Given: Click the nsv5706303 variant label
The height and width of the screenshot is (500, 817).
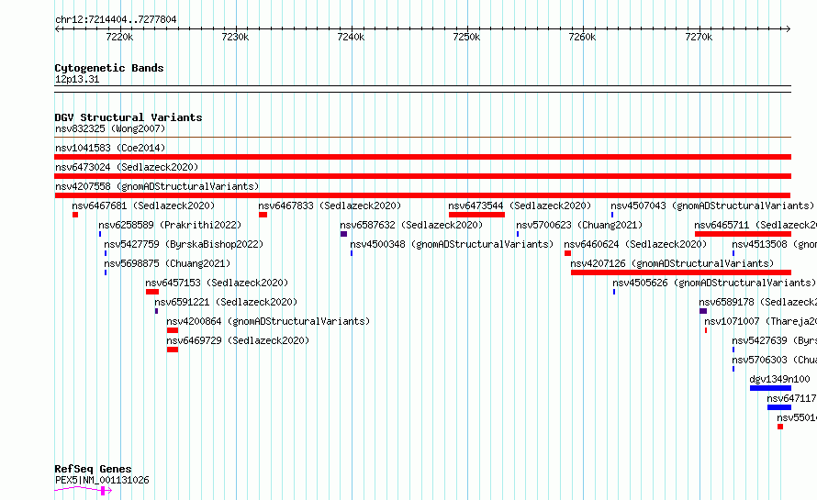Looking at the screenshot, I should click(774, 360).
